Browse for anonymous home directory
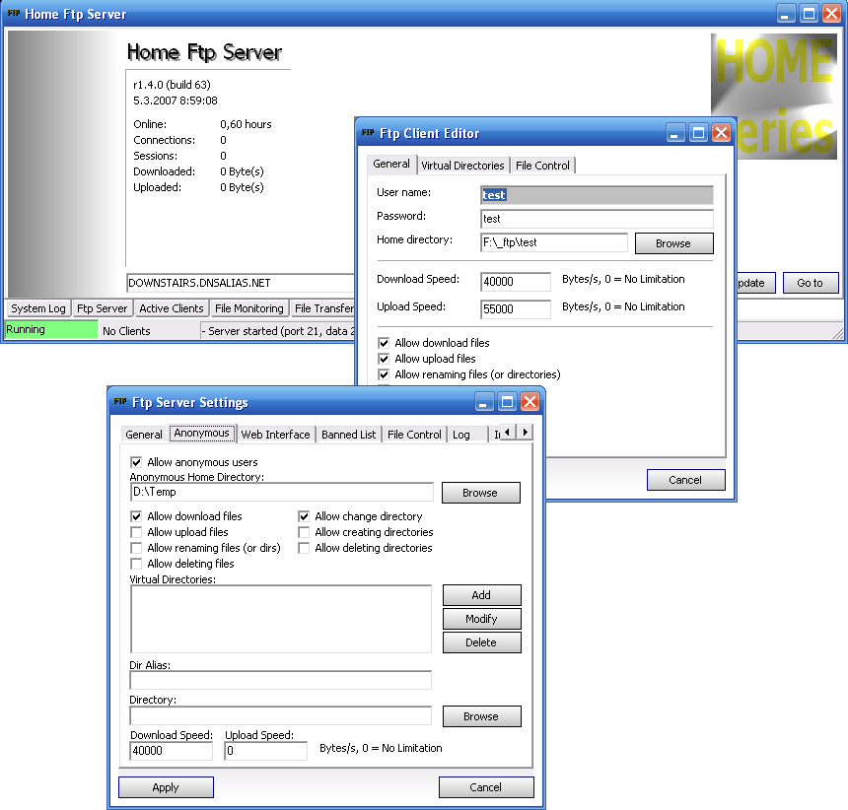The height and width of the screenshot is (810, 848). click(480, 493)
